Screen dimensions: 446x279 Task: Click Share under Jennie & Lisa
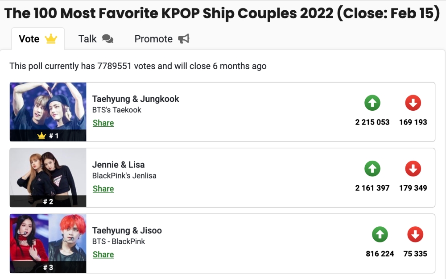tap(103, 188)
